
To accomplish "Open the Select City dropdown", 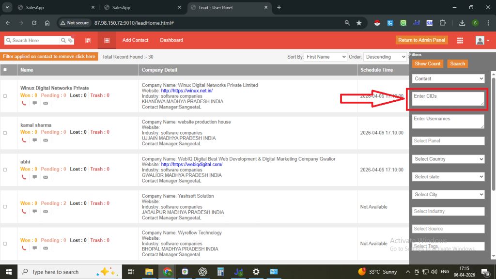I will [448, 194].
